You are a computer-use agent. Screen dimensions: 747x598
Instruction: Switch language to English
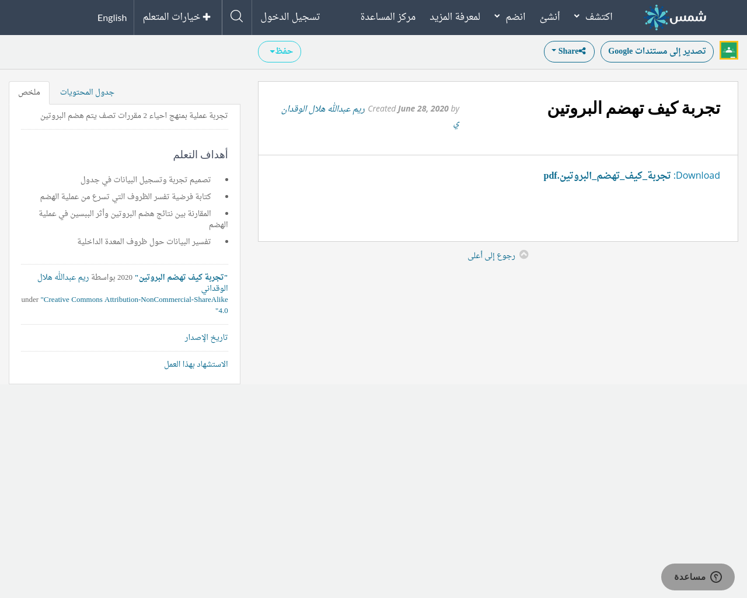point(112,18)
